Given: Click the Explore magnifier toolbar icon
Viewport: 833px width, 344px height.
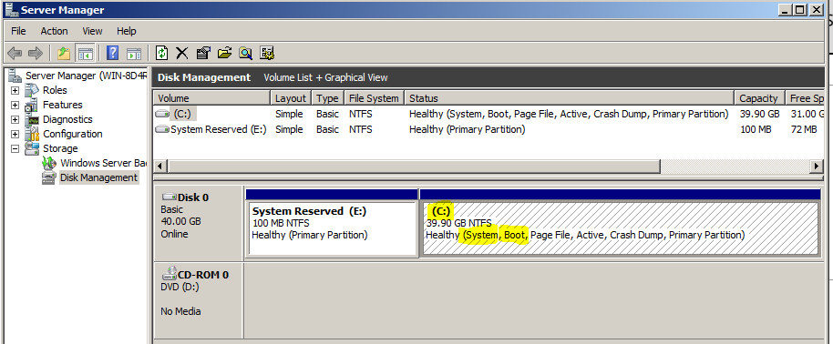Looking at the screenshot, I should [245, 53].
